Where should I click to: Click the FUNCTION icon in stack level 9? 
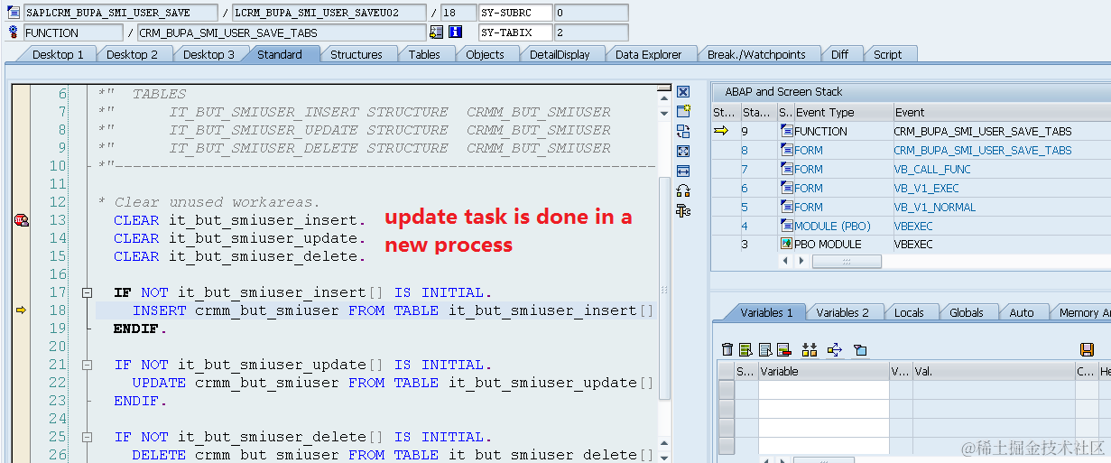(x=787, y=132)
